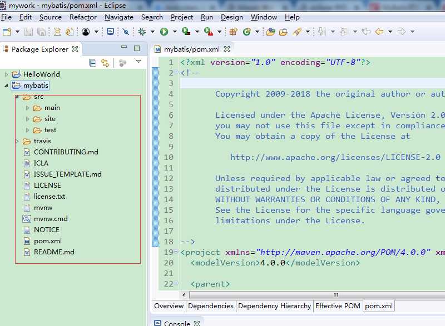The height and width of the screenshot is (326, 445).
Task: Expand the site folder
Action: (27, 119)
